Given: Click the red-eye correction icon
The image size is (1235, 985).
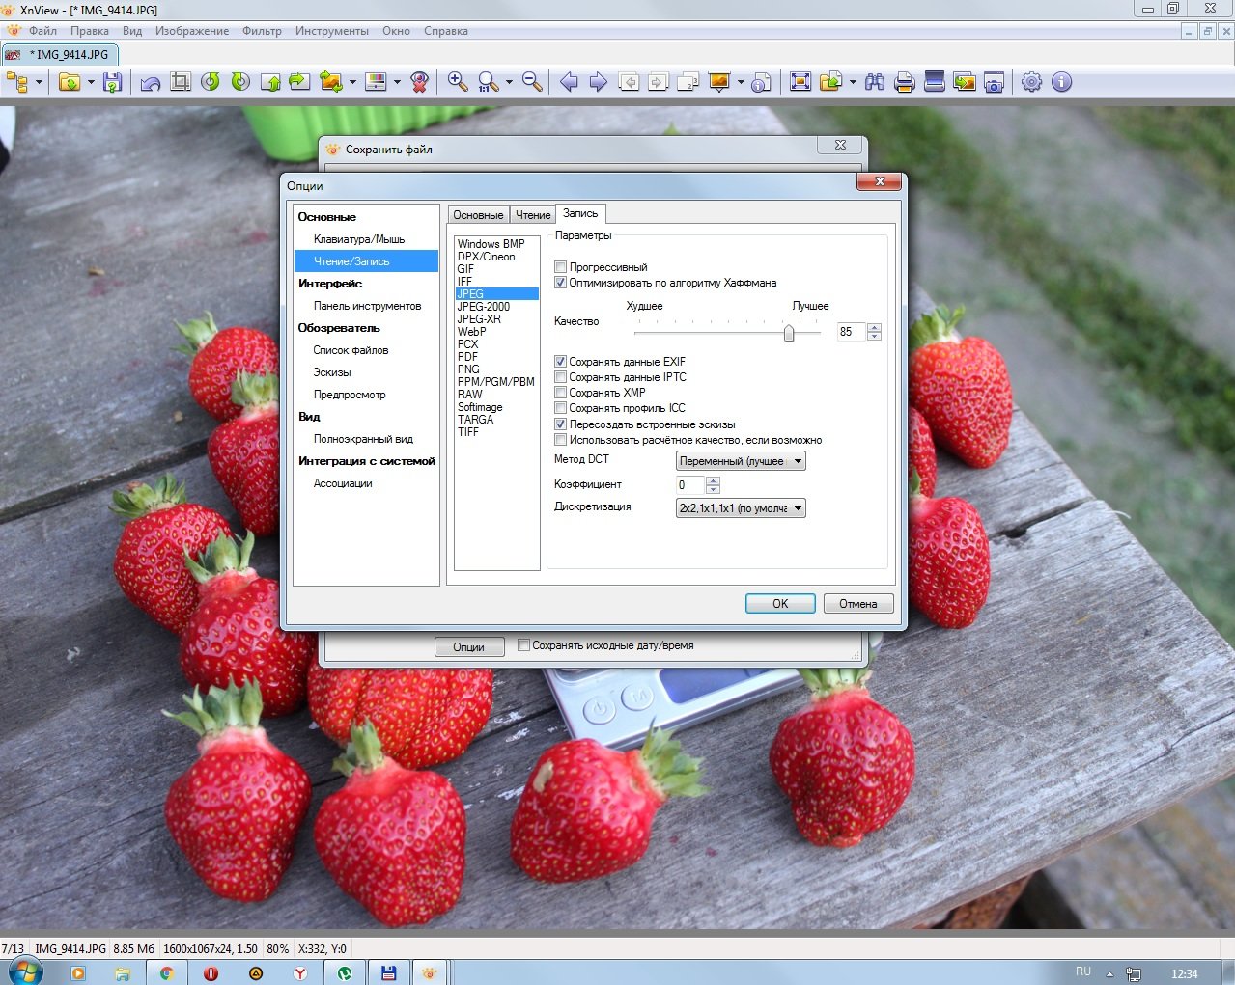Looking at the screenshot, I should [x=419, y=82].
